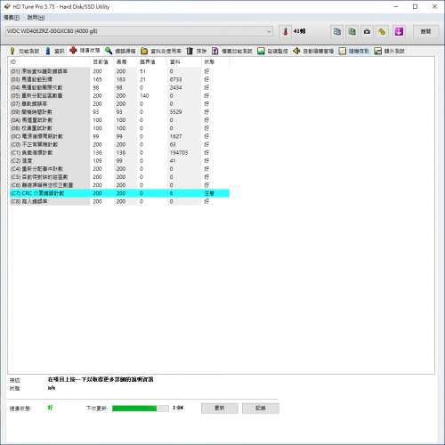Open Benchmark tab with lightbulb icon
The height and width of the screenshot is (445, 445).
25,51
